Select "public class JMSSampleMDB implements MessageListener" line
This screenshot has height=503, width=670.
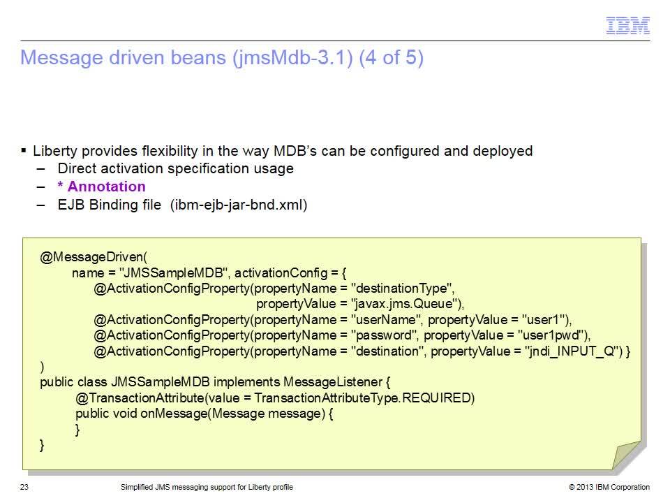(x=215, y=382)
